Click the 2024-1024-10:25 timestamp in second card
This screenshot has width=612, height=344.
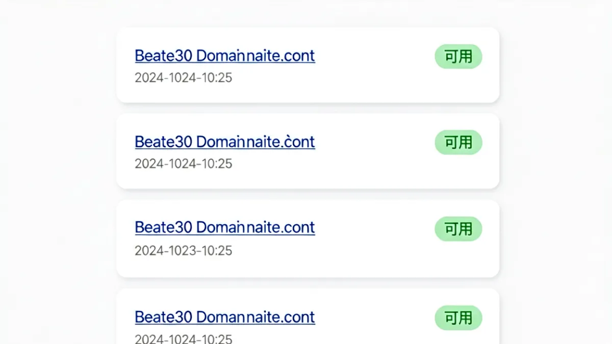pyautogui.click(x=184, y=164)
